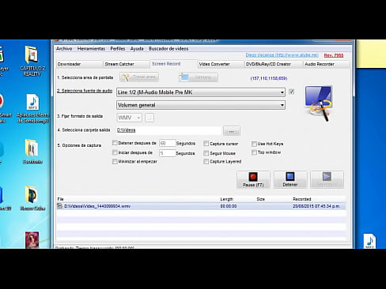Expand the Volumen general dropdown
The height and width of the screenshot is (289, 386).
[x=201, y=105]
